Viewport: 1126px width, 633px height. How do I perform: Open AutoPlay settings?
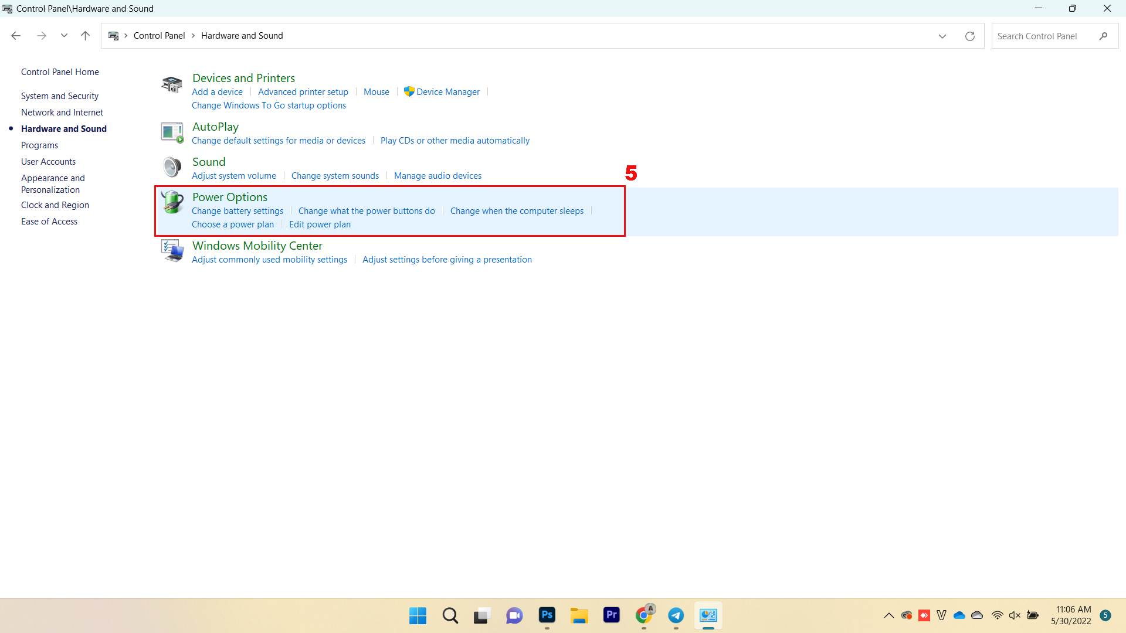[x=216, y=126]
